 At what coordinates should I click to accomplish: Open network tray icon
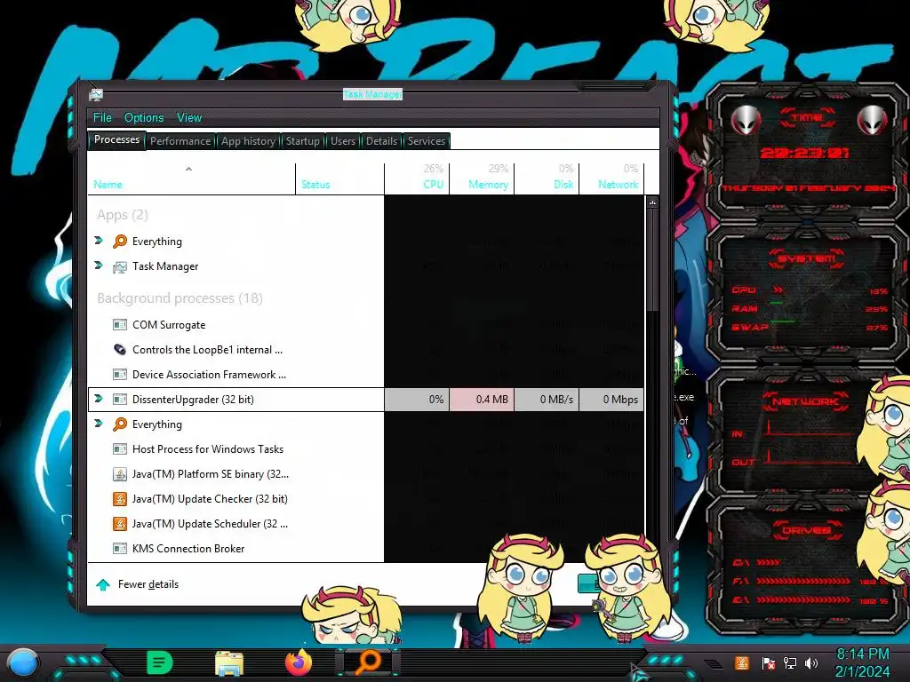(x=790, y=663)
